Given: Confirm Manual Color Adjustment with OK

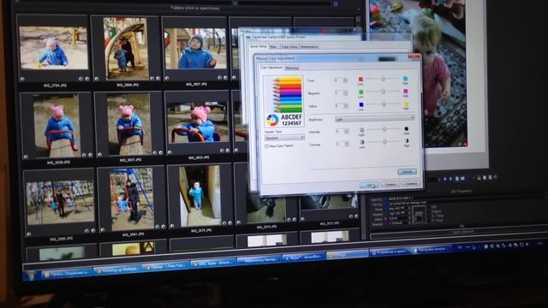Looking at the screenshot, I should coord(369,186).
